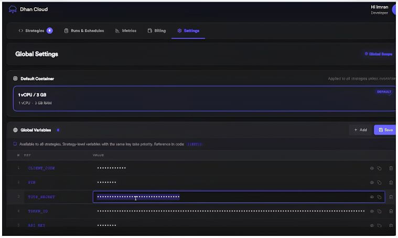This screenshot has height=238, width=398.
Task: Open the Billing tab
Action: coord(157,31)
